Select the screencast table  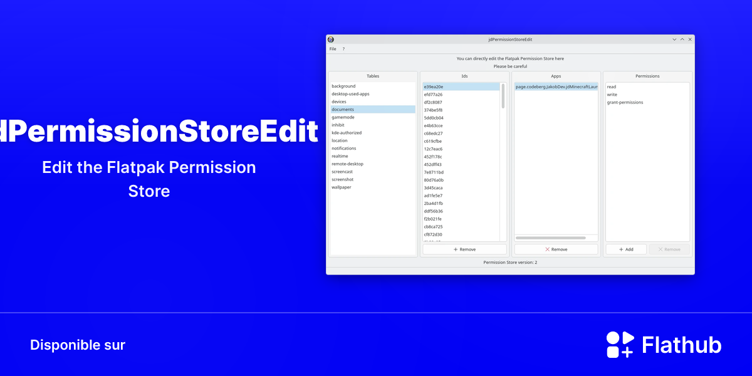click(373, 172)
